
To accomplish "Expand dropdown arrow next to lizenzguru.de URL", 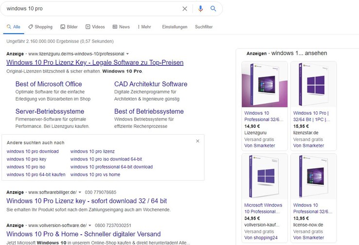I will 127,54.
